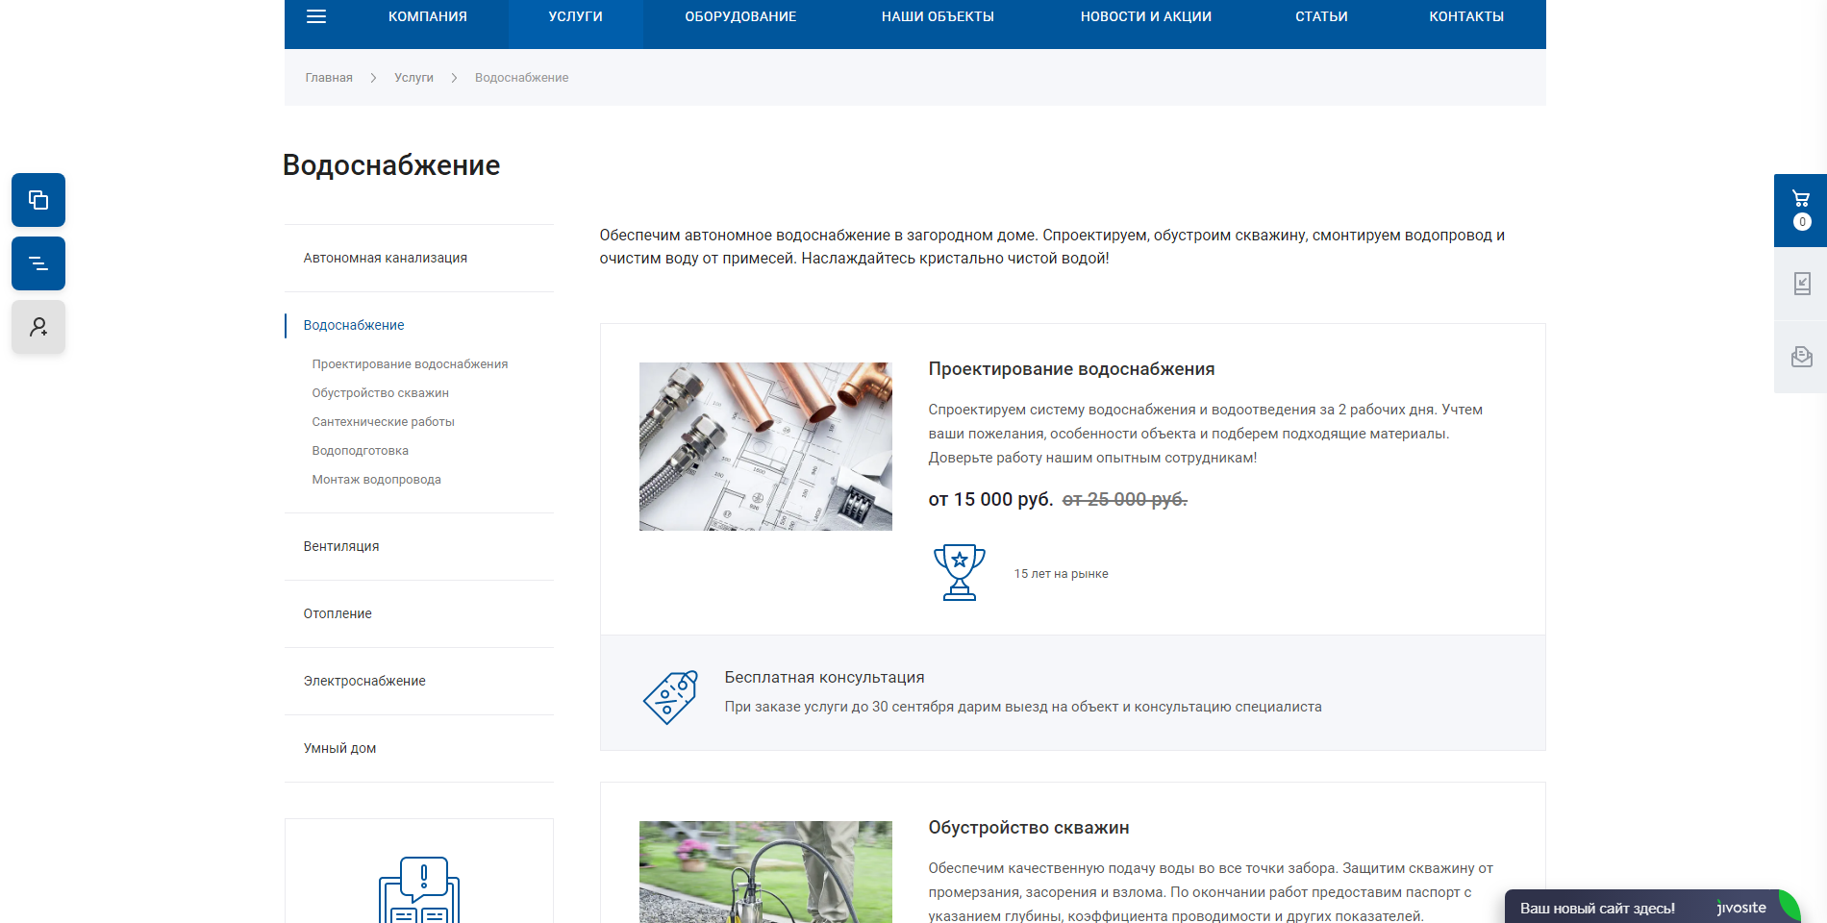Click the discount tag icon
This screenshot has width=1827, height=923.
(x=670, y=697)
